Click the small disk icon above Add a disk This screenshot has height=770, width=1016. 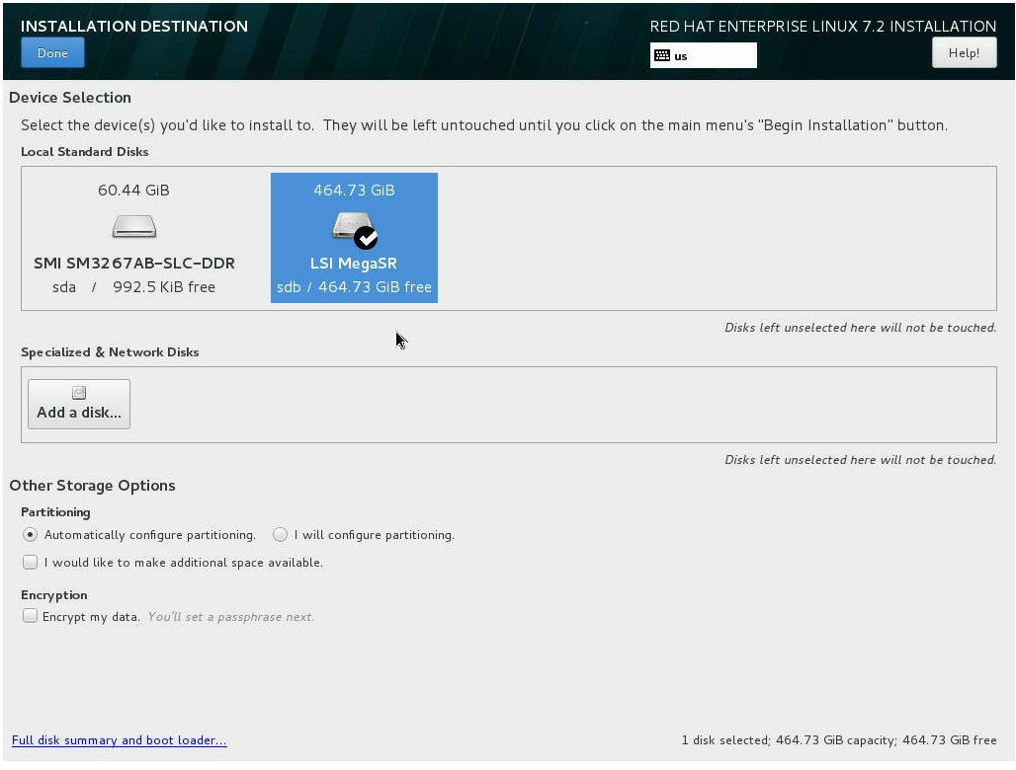point(79,393)
